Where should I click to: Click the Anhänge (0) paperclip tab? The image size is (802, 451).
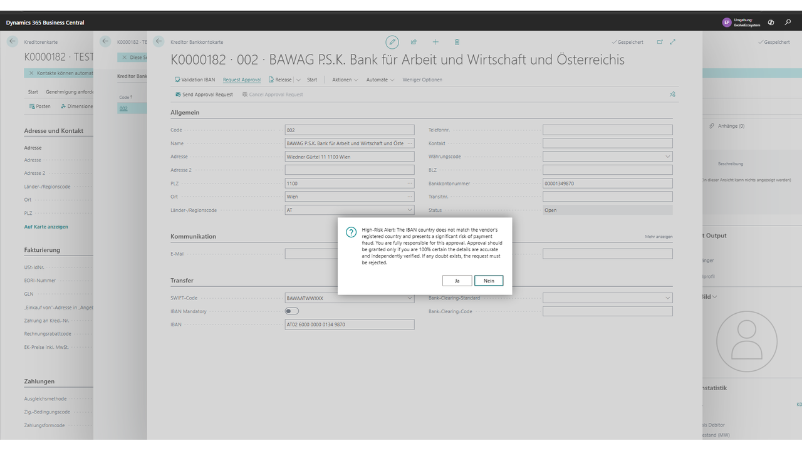pyautogui.click(x=727, y=126)
